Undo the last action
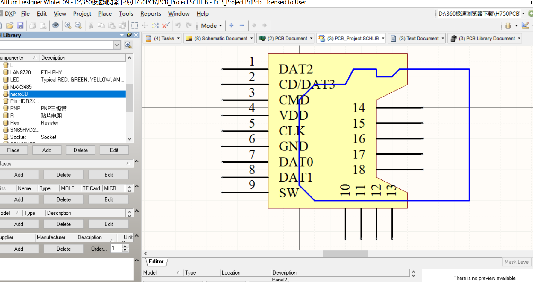 coord(178,25)
